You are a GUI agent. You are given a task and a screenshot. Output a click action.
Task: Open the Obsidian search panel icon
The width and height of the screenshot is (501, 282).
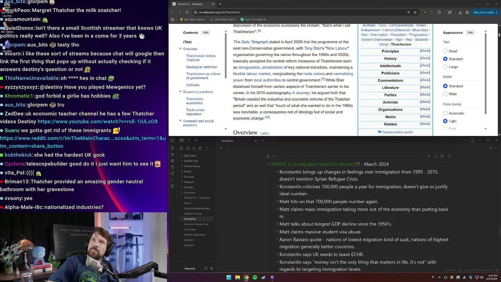tap(189, 140)
